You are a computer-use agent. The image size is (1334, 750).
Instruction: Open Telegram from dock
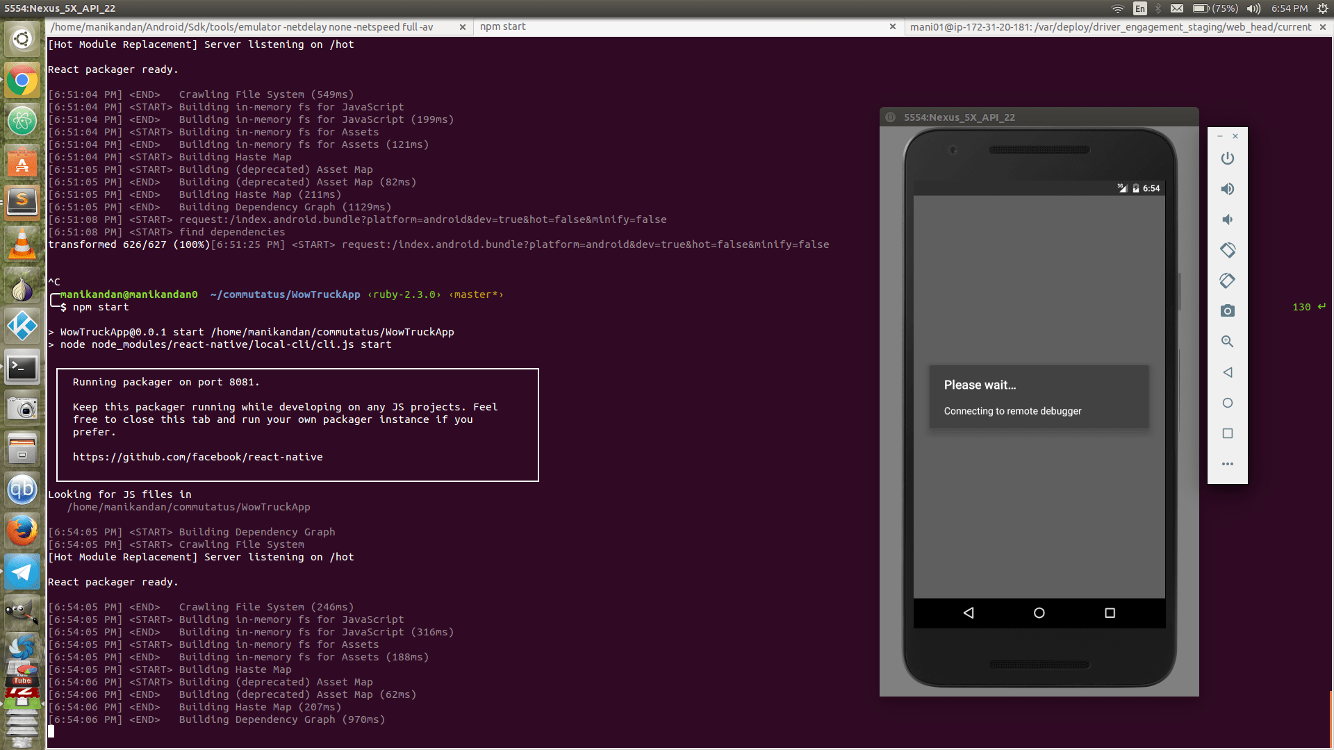coord(22,572)
